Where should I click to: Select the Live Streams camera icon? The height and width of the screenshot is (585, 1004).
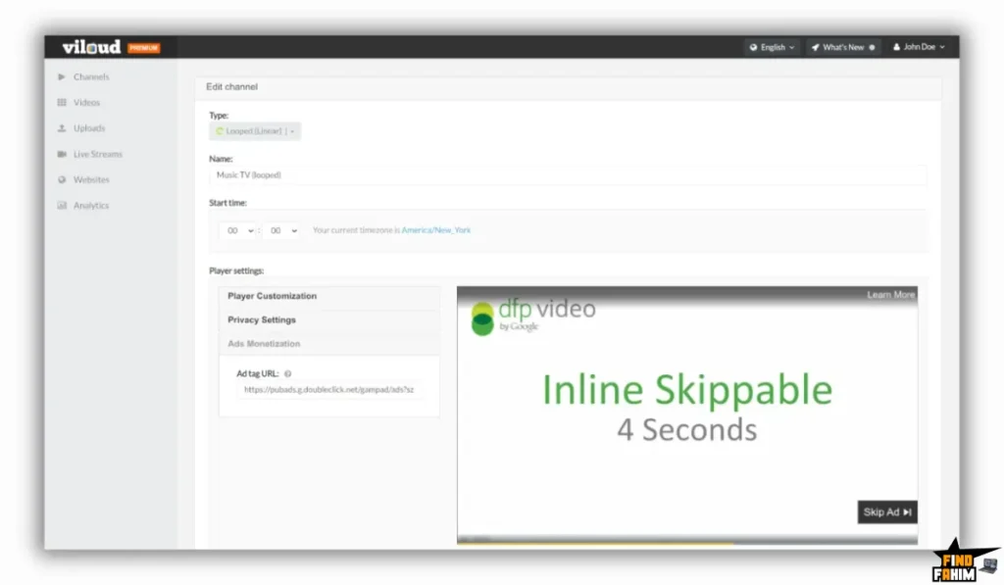click(x=61, y=154)
